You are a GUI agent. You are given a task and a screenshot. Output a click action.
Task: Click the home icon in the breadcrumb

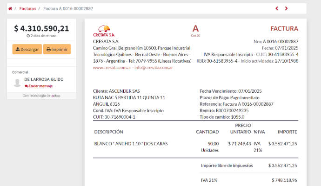click(x=10, y=9)
